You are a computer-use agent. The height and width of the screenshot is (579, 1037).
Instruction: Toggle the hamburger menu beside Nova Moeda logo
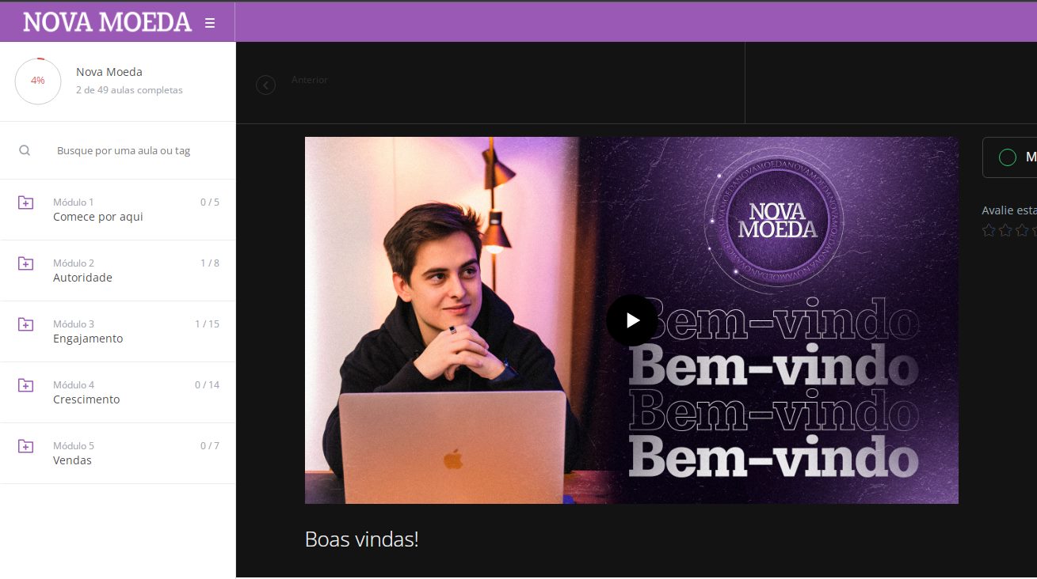(x=210, y=23)
